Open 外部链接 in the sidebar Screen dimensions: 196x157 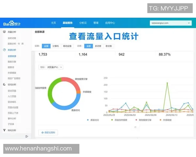coord(12,73)
